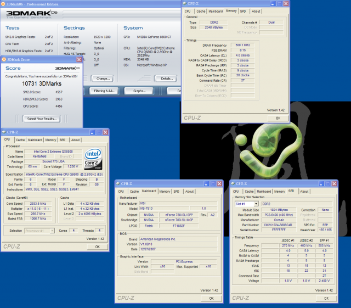Click GFX NVIDIA GeForce 8800 GT text

pyautogui.click(x=154, y=37)
